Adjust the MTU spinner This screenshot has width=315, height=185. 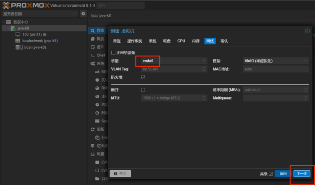[x=204, y=98]
